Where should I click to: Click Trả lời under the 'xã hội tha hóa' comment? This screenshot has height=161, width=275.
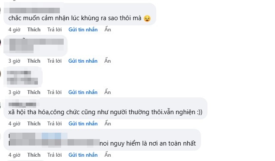pyautogui.click(x=54, y=124)
